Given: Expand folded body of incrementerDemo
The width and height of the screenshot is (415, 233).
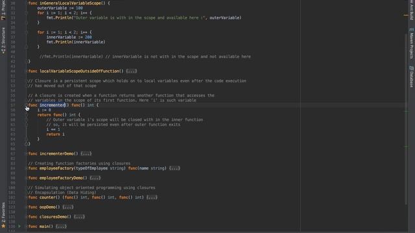Looking at the screenshot, I should point(86,153).
